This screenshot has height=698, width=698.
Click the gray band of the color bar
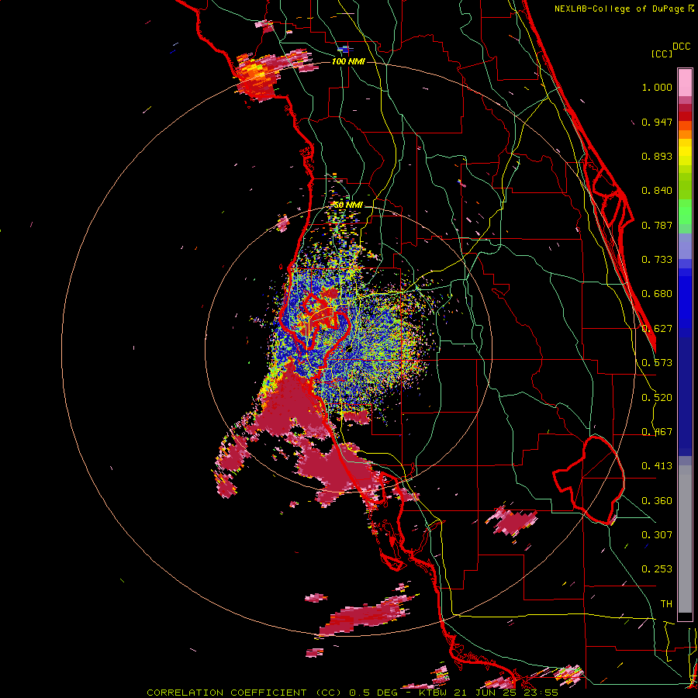point(685,541)
